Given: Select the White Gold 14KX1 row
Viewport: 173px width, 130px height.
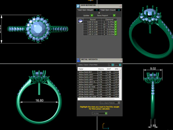Looking at the screenshot, I should tap(98, 94).
